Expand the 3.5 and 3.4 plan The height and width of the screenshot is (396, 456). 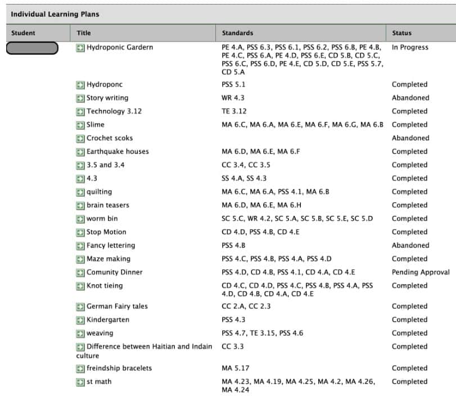tap(80, 165)
